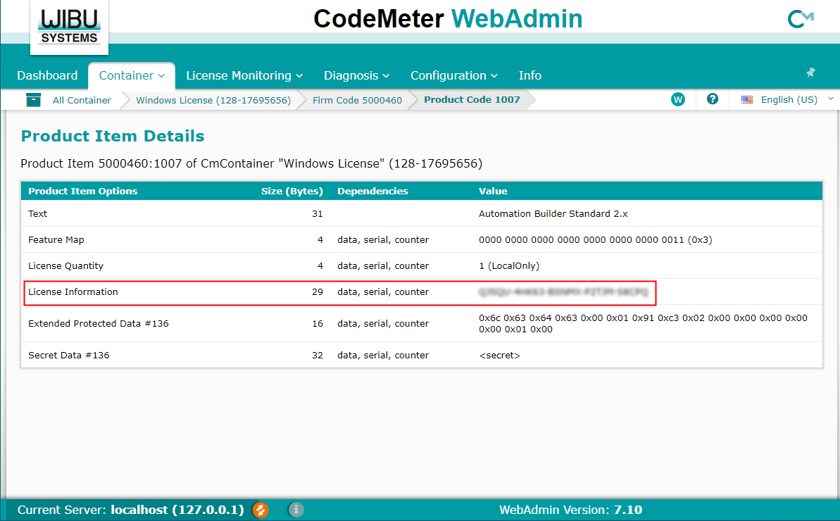The height and width of the screenshot is (521, 840).
Task: Click the size 29 cell for License Information
Action: click(317, 291)
